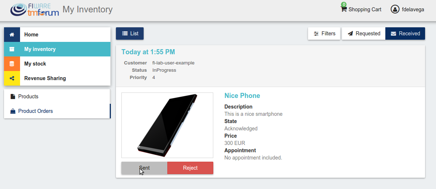The image size is (436, 189).
Task: Go to the Home menu item
Action: pos(57,35)
